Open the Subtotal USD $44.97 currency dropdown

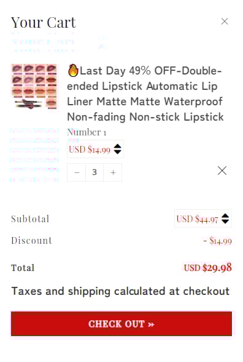tap(203, 219)
